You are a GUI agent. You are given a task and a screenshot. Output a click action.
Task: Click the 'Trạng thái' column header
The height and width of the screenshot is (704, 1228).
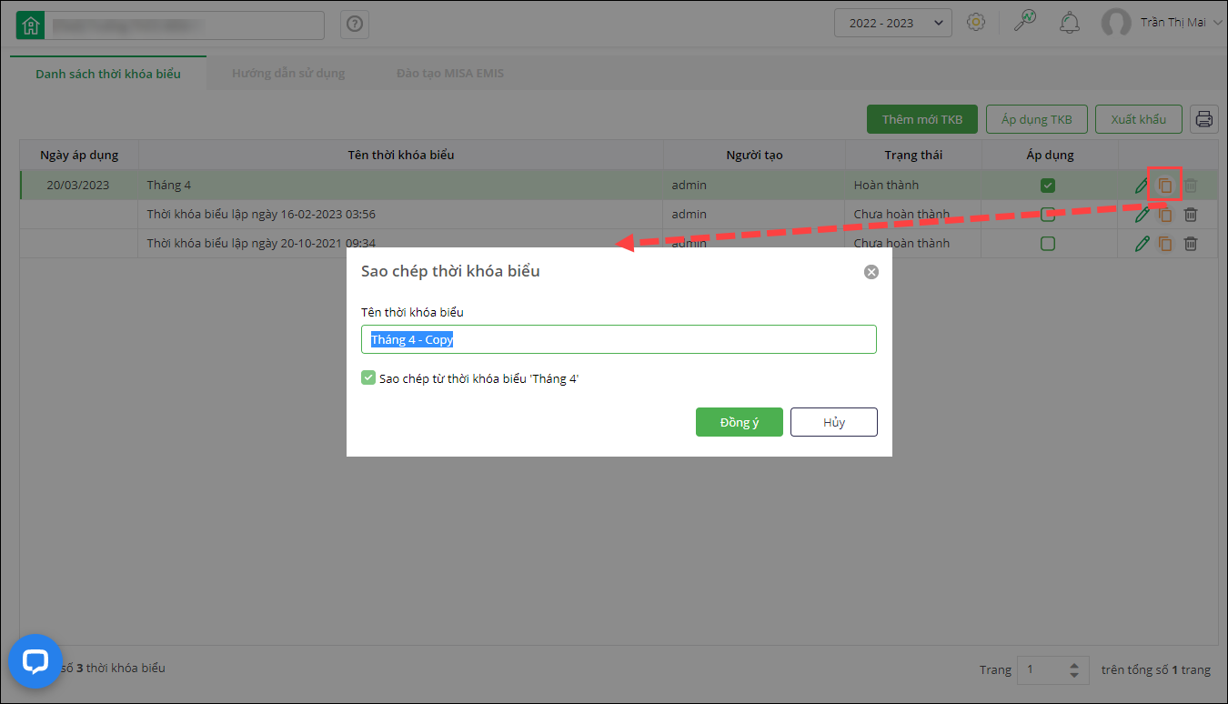click(x=913, y=155)
